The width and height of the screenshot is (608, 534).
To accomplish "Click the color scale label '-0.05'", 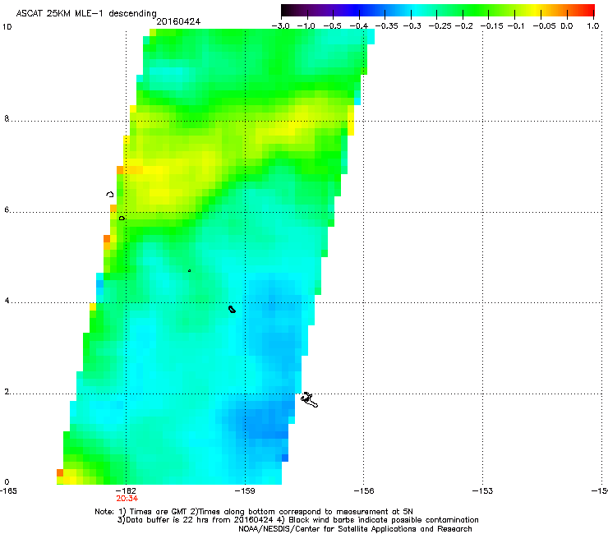I will (544, 26).
